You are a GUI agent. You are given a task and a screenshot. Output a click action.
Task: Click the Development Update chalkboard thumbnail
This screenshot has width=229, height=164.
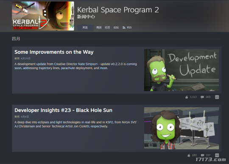tap(182, 70)
